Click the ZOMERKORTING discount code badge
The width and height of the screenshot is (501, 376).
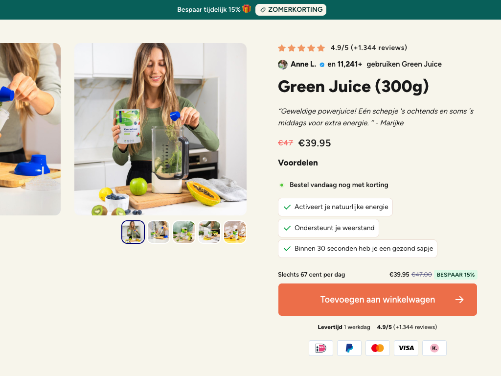[x=291, y=10]
